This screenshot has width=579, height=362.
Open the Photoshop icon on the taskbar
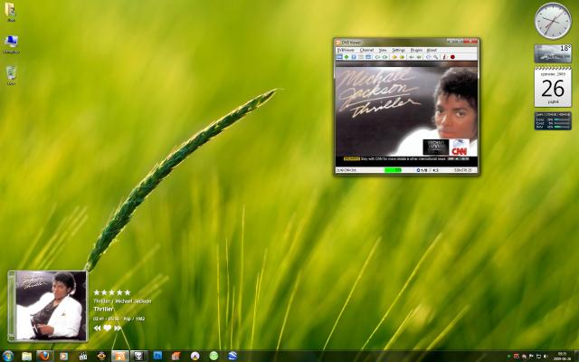click(x=157, y=356)
